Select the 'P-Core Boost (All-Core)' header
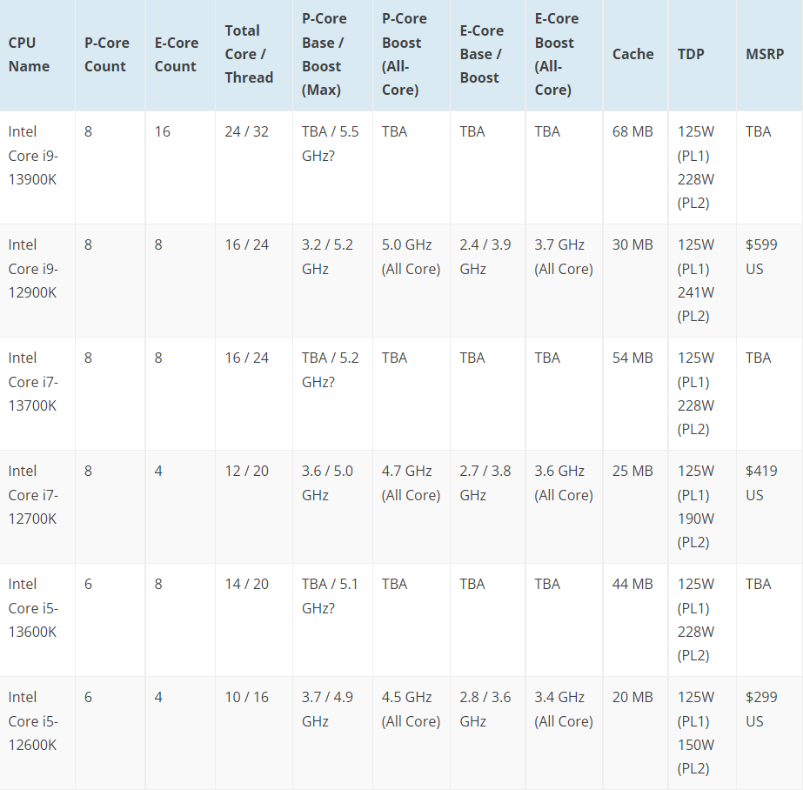Viewport: 803px width, 790px height. click(x=404, y=54)
